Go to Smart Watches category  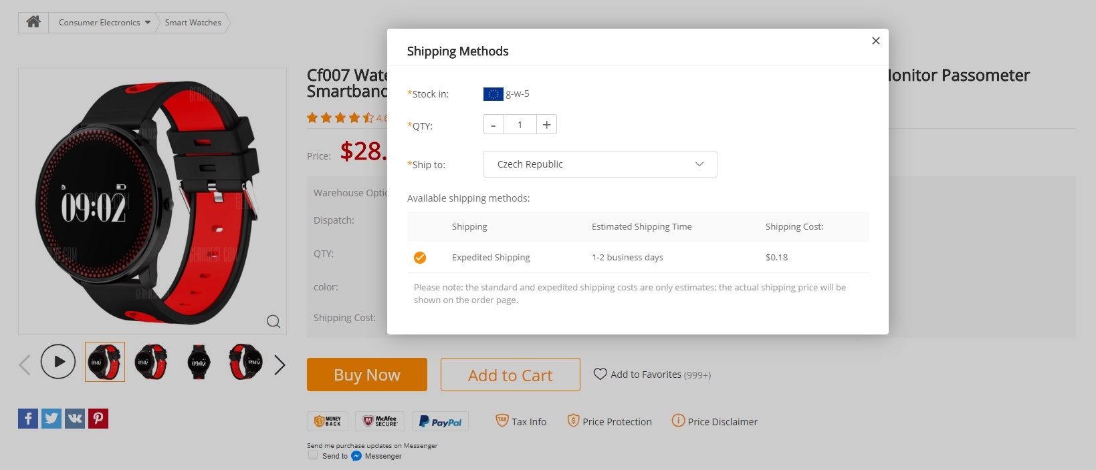pos(193,22)
